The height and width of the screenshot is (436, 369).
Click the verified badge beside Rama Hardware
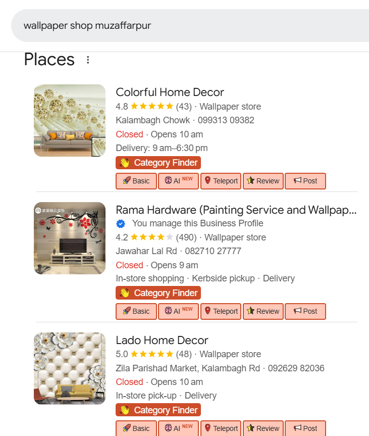click(x=121, y=223)
